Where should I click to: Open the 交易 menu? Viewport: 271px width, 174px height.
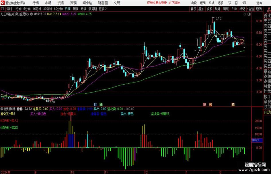point(117,3)
